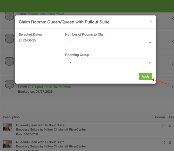
Task: Open the Rooming Group dropdown
Action: 108,63
